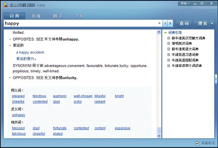Image resolution: width=218 pixels, height=148 pixels.
Task: Expand 牛津英语搭配词典 tree node
Action: pyautogui.click(x=168, y=60)
